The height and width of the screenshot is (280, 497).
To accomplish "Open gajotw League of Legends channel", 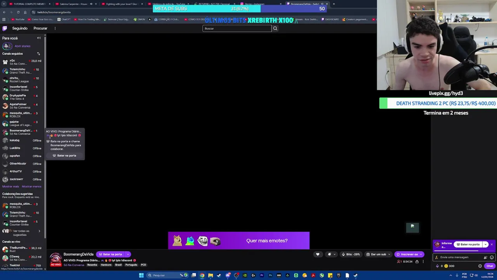I will pyautogui.click(x=22, y=123).
